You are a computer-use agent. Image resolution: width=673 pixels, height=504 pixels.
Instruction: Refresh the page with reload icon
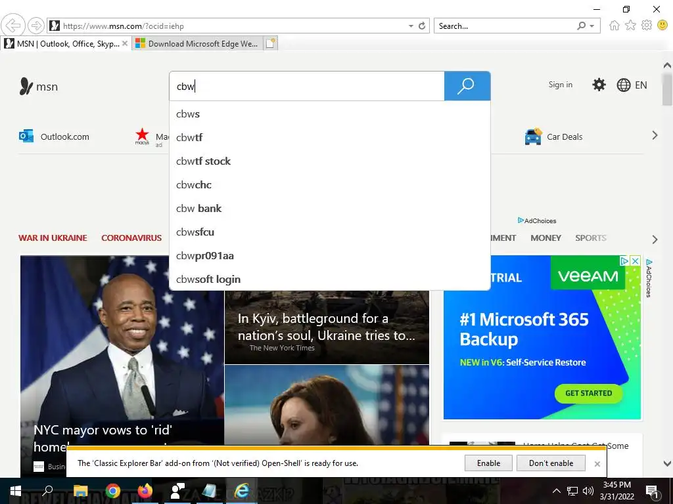click(x=422, y=26)
